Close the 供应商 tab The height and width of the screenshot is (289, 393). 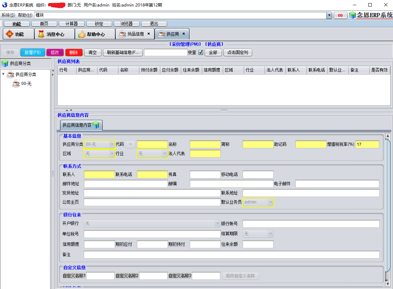click(x=184, y=34)
